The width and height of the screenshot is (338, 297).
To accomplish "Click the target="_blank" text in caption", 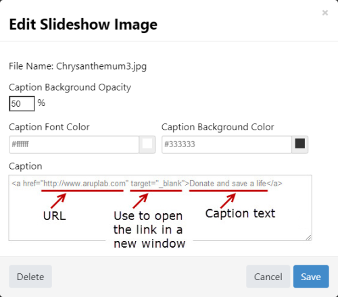I will 158,184.
